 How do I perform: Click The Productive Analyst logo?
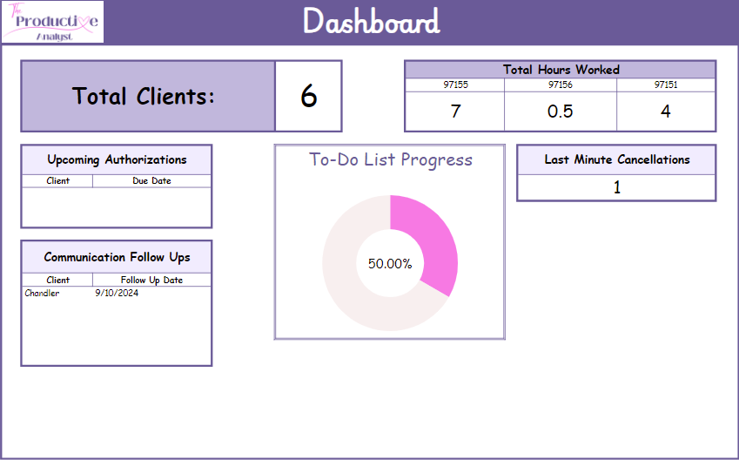pos(52,22)
